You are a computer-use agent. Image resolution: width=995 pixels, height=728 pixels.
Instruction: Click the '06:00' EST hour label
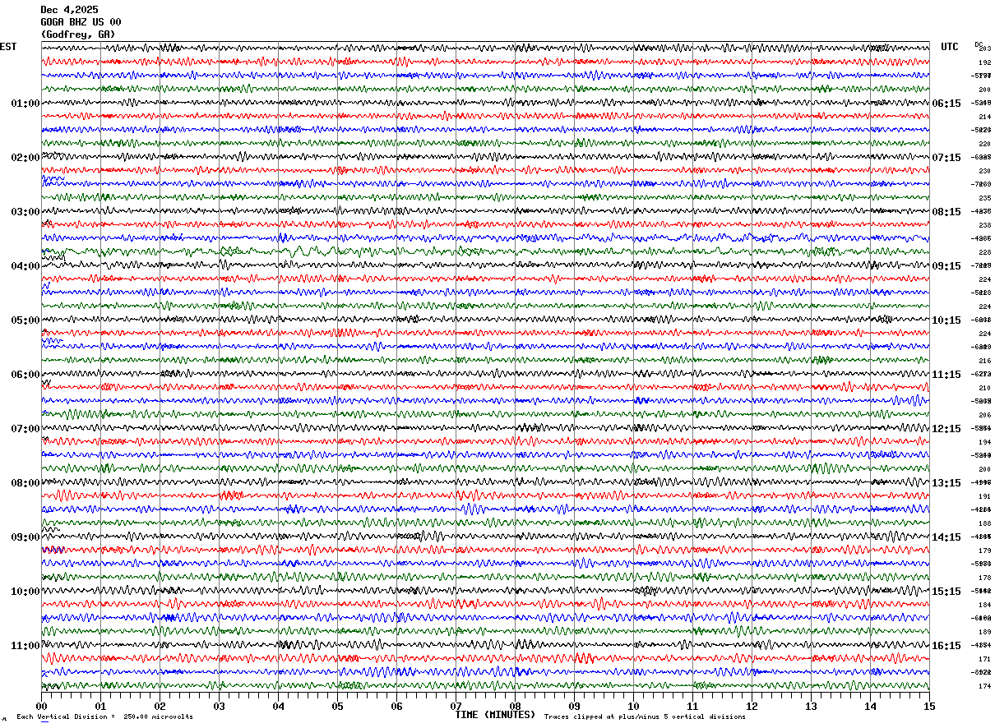25,375
